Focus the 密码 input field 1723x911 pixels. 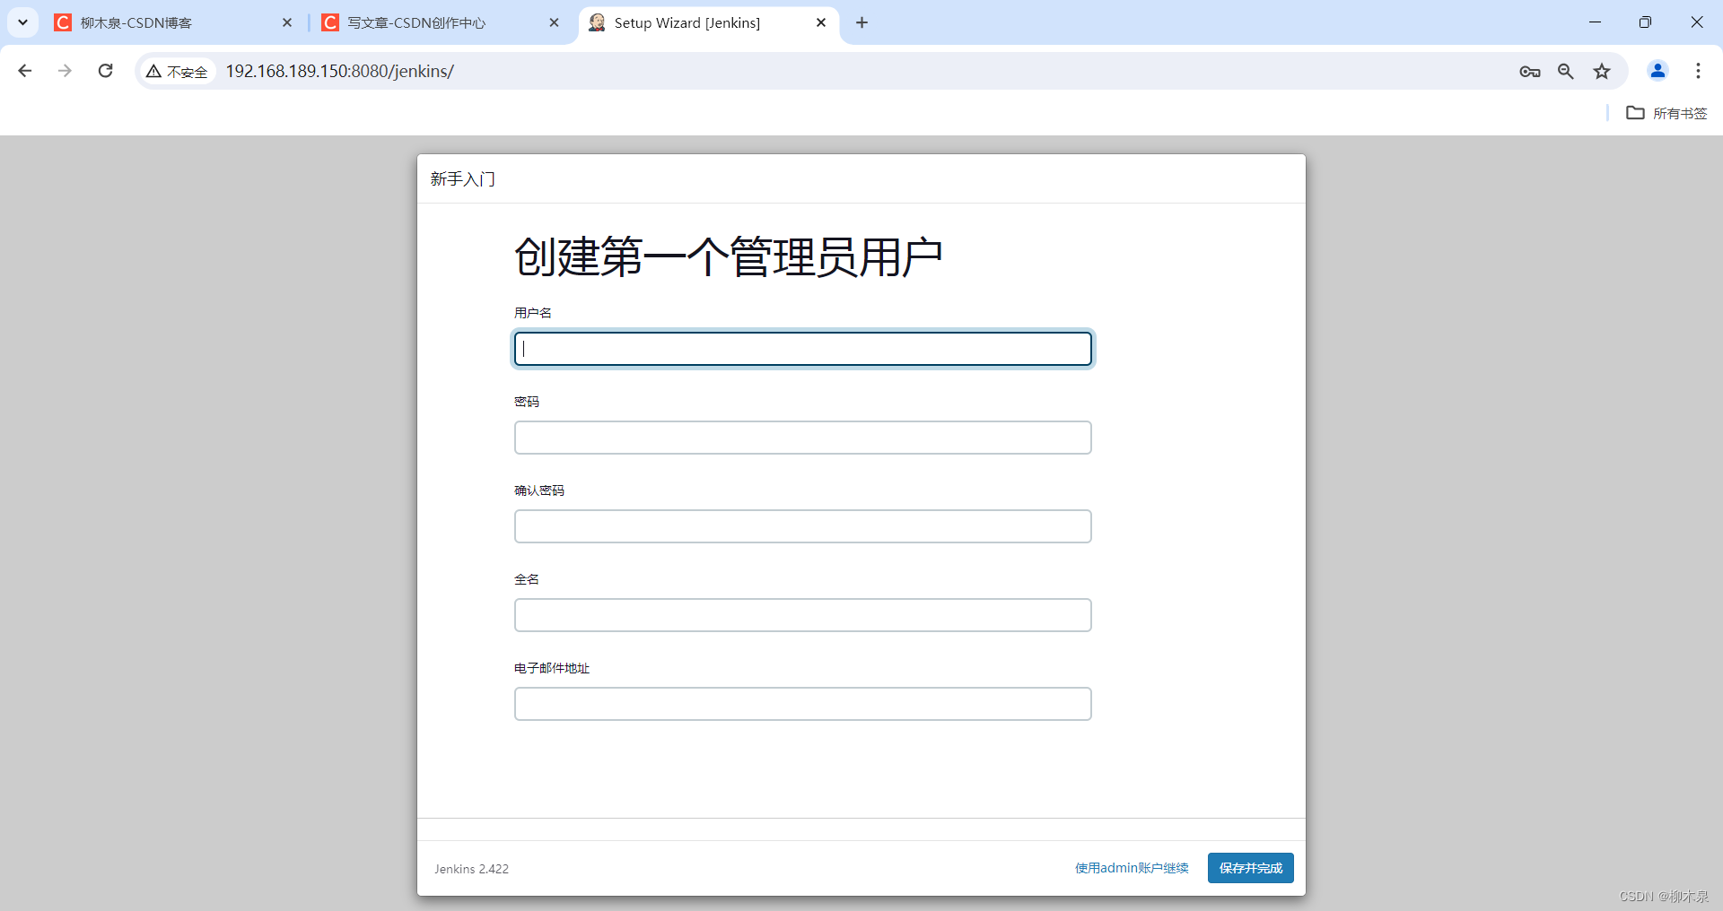pos(803,438)
